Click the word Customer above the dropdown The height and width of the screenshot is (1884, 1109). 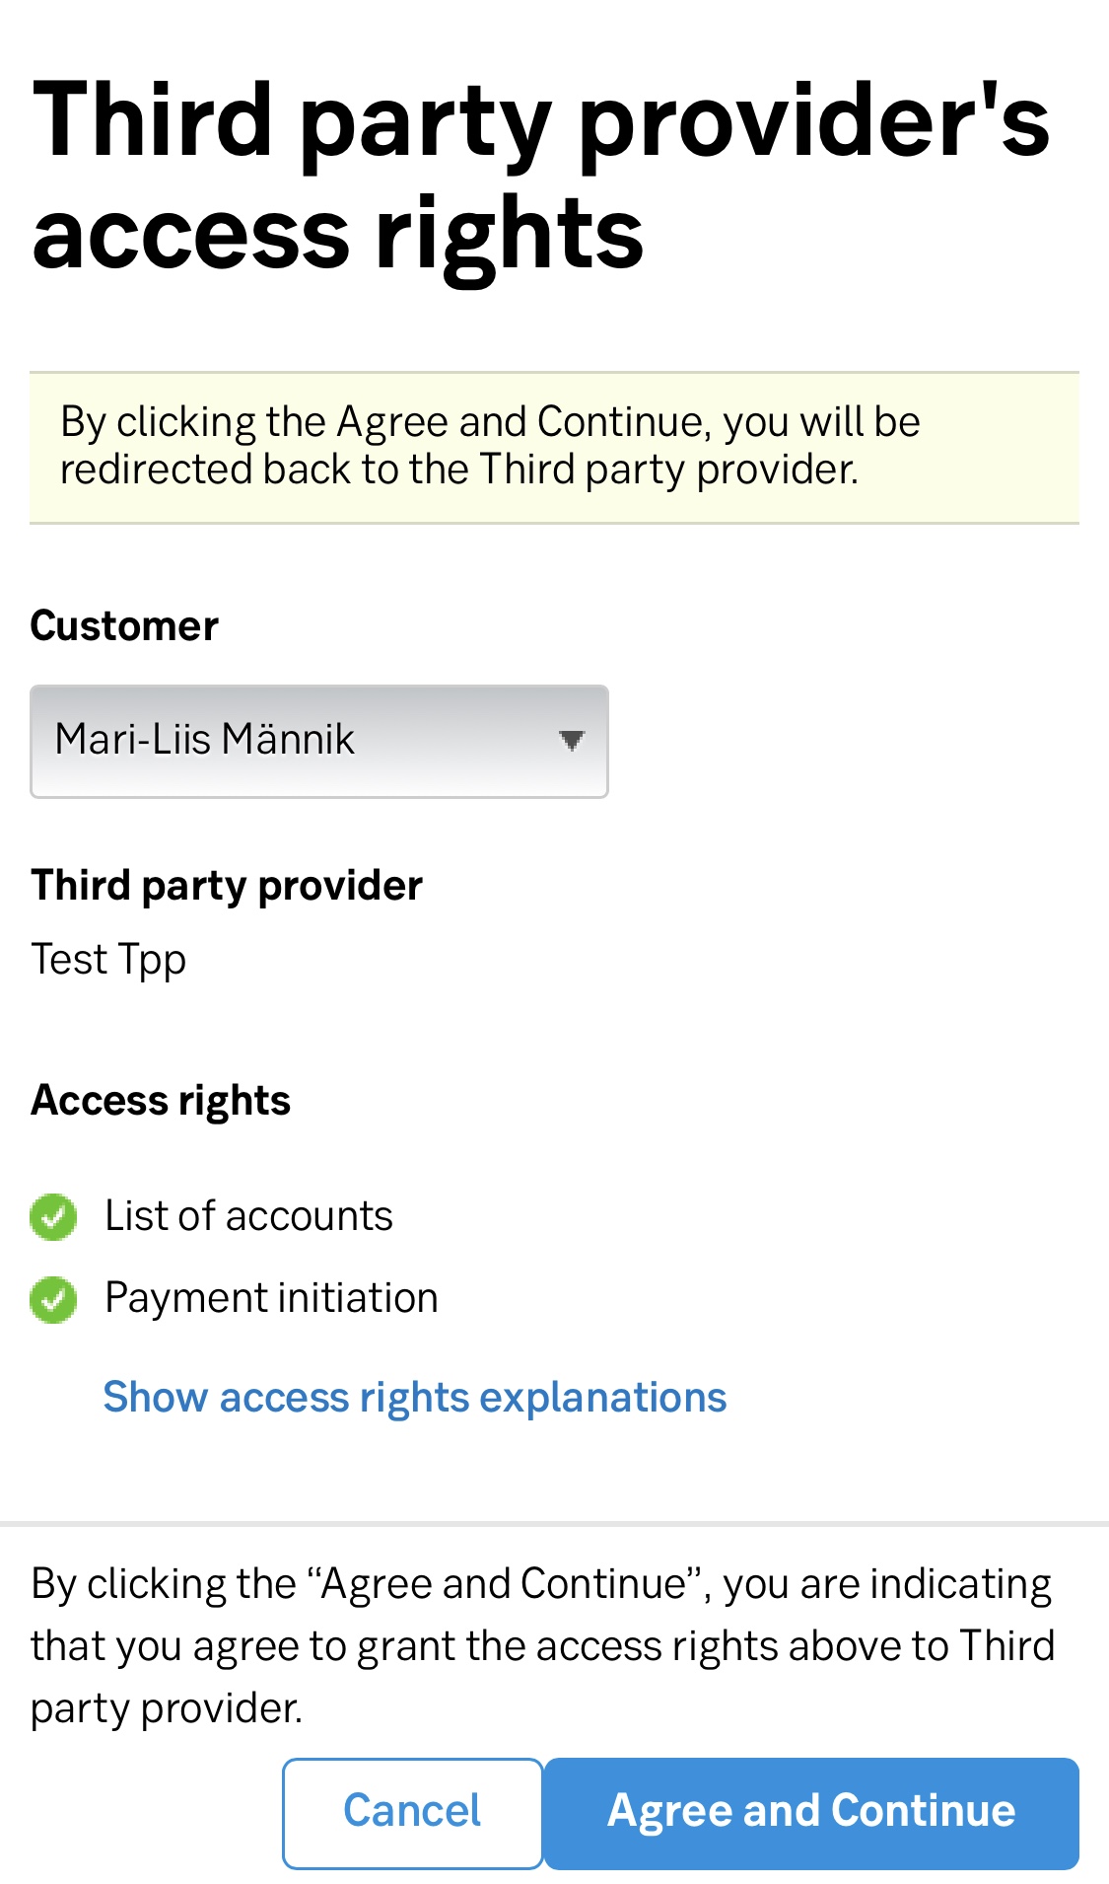click(x=124, y=626)
